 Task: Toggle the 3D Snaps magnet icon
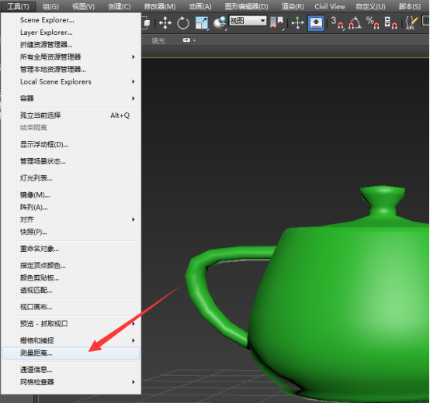[337, 23]
